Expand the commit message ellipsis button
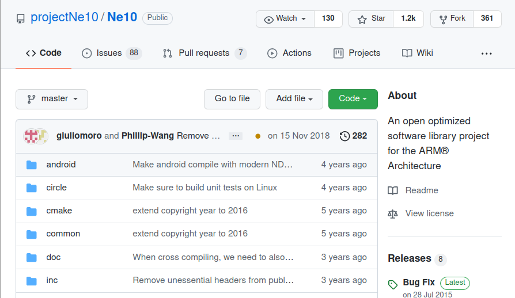Image resolution: width=515 pixels, height=298 pixels. pos(236,136)
